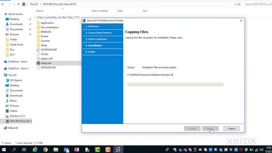Go up one folder level
272x153 pixels.
click(18, 4)
